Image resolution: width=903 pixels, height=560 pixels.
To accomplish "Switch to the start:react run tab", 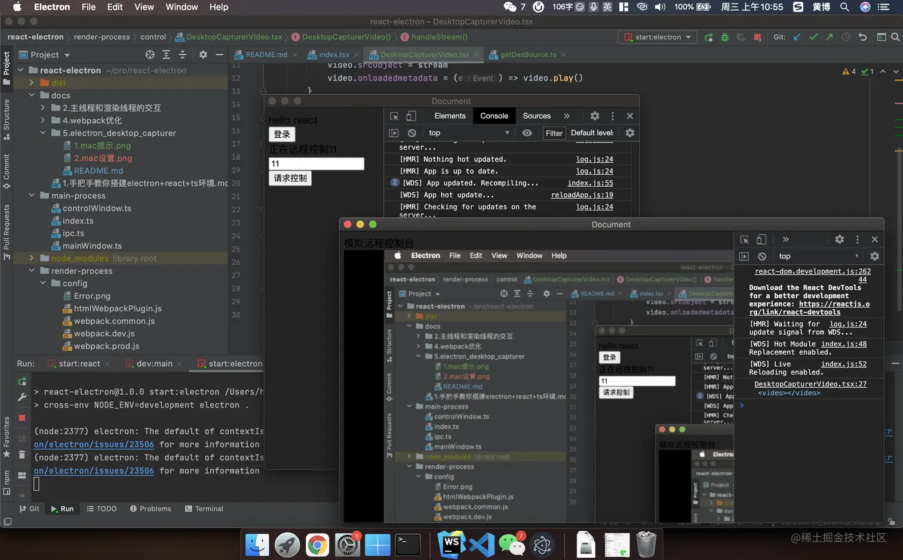I will [x=79, y=364].
